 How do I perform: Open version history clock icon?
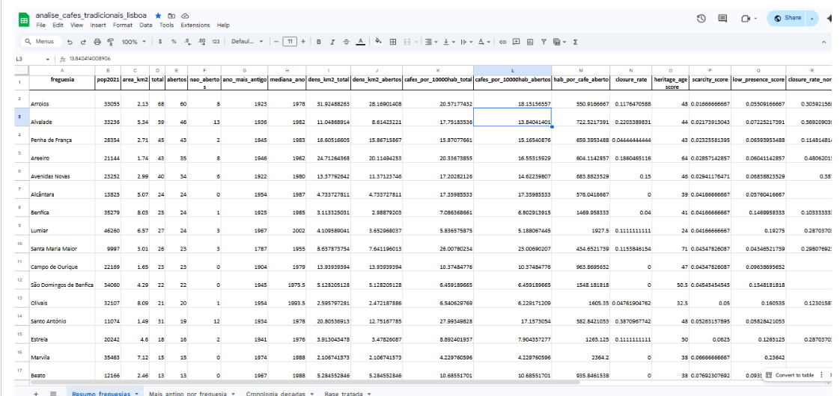pos(701,19)
